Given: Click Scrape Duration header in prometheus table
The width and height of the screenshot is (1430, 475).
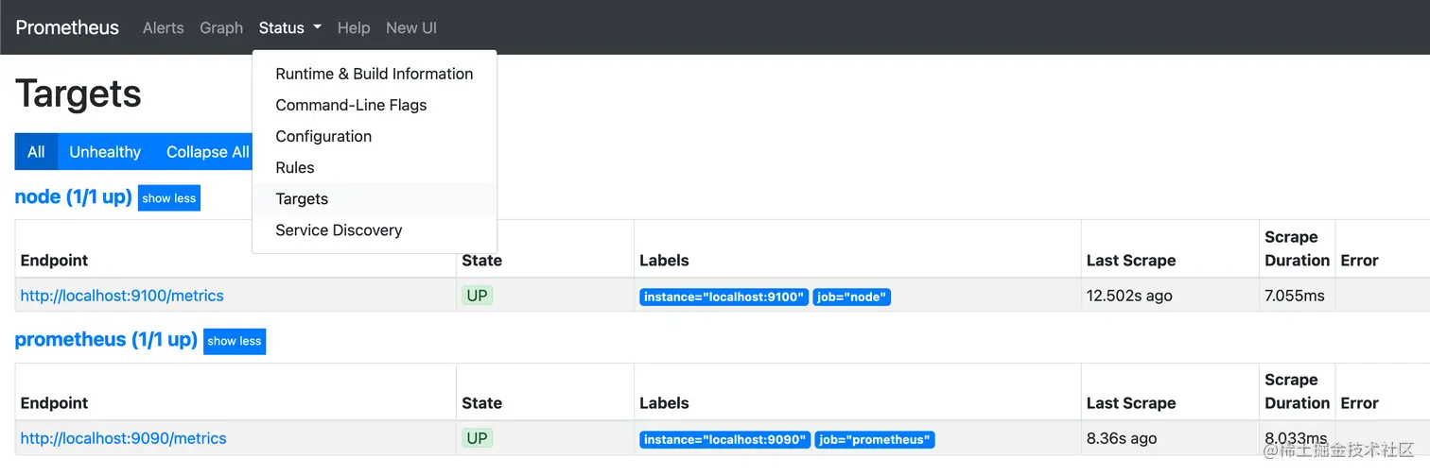Looking at the screenshot, I should [1297, 391].
